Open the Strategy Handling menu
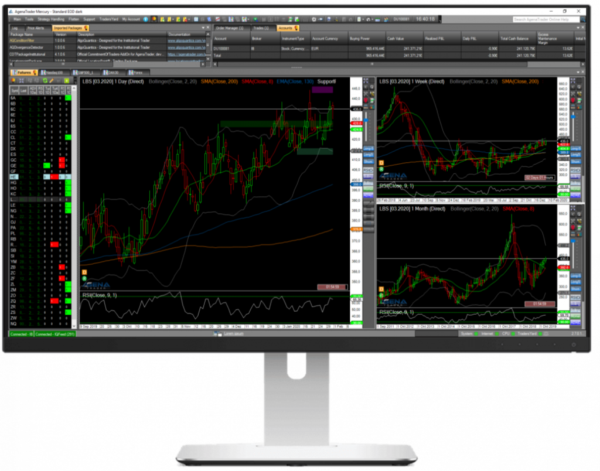Viewport: 600px width, 471px height. 51,19
